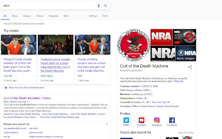222x139 pixels.
Task: Click the Nonprofit organization subtitle
Action: [x=131, y=70]
